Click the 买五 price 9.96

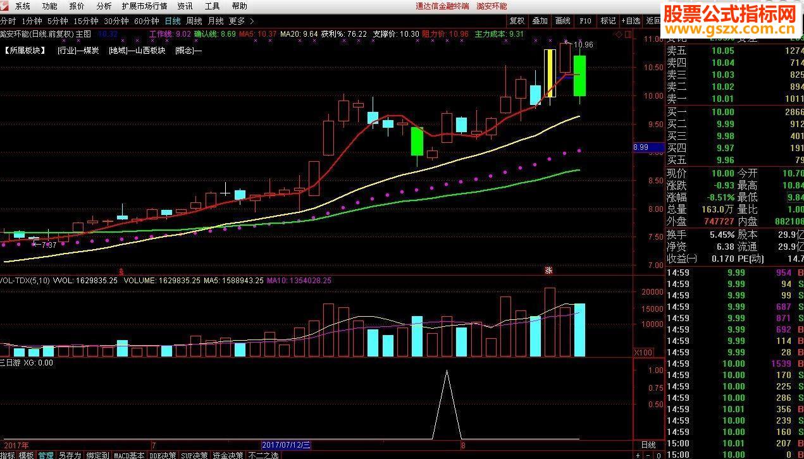point(726,160)
